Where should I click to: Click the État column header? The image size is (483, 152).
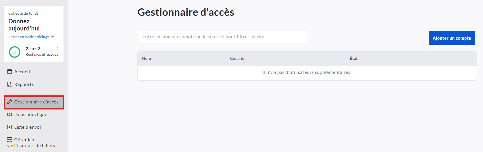click(353, 58)
